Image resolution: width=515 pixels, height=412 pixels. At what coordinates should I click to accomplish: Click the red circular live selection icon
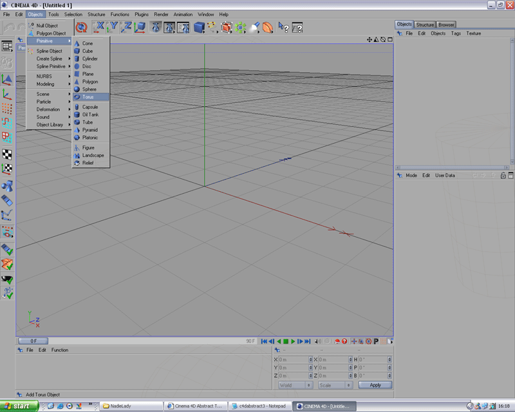pyautogui.click(x=81, y=27)
